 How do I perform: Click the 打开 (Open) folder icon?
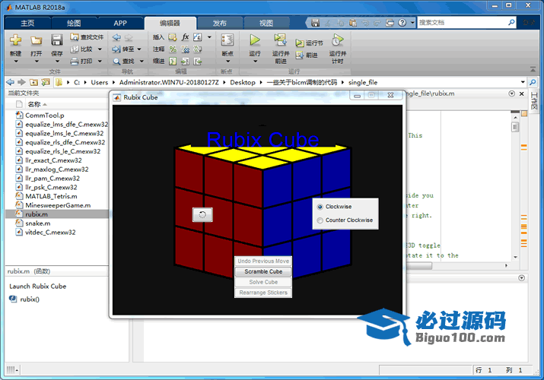tap(36, 40)
